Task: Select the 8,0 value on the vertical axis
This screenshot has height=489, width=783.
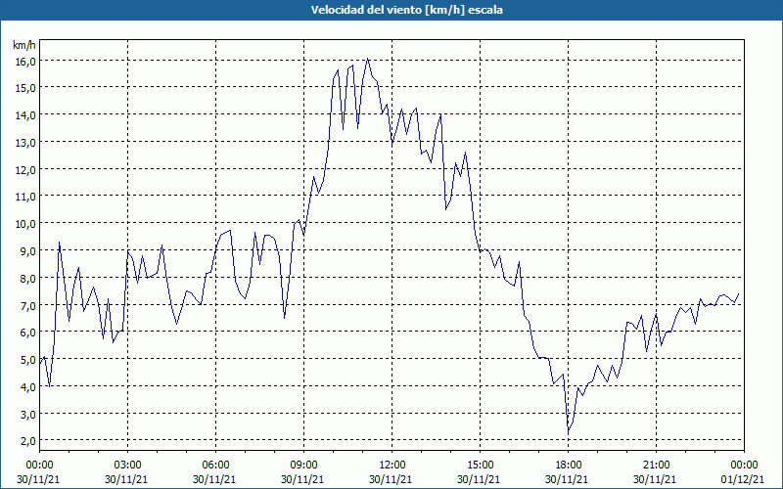Action: coord(27,278)
